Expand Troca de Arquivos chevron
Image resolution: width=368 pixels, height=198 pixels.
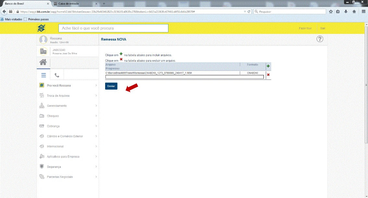pyautogui.click(x=96, y=95)
